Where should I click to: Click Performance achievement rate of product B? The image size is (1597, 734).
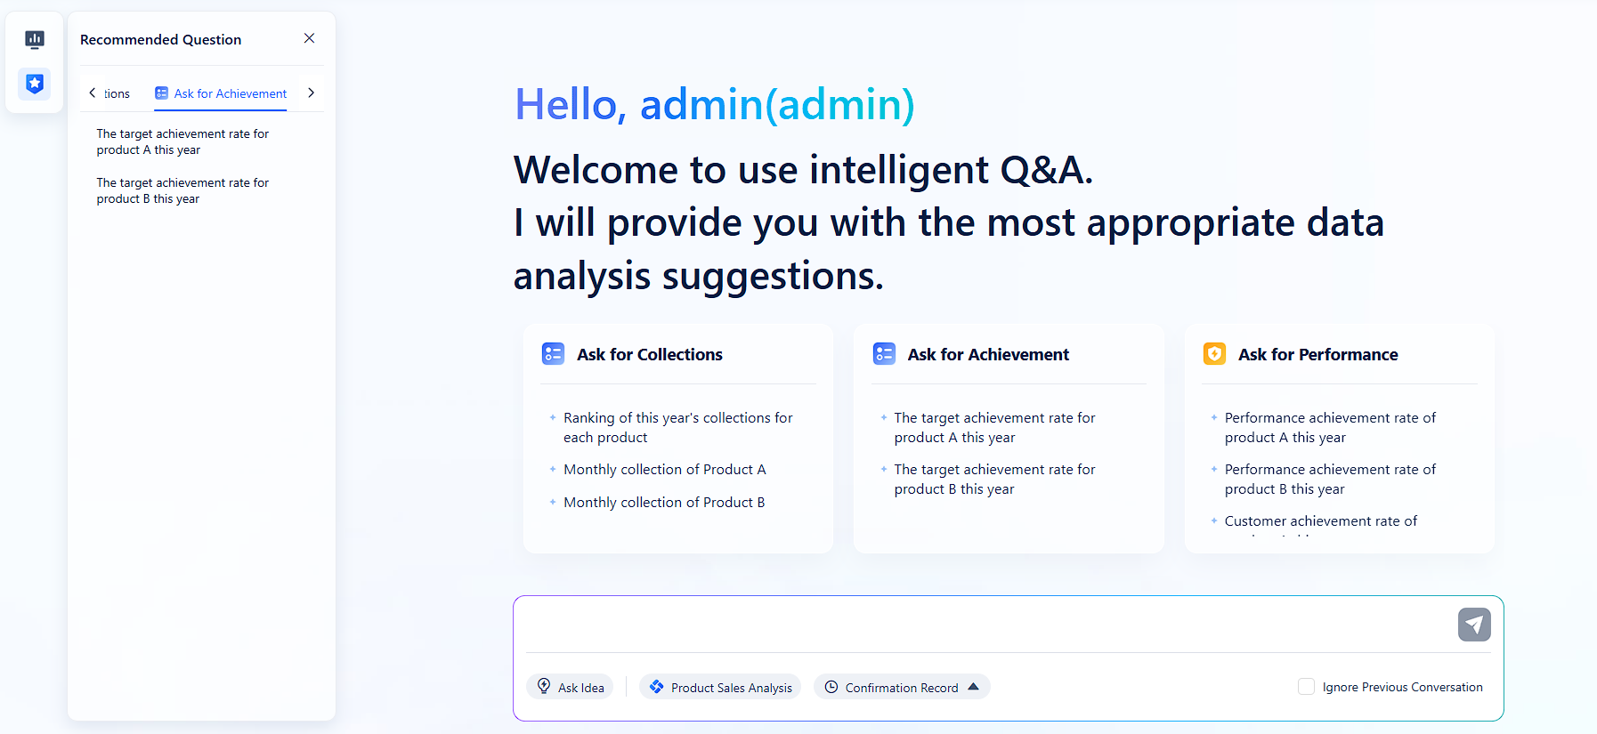click(x=1330, y=479)
